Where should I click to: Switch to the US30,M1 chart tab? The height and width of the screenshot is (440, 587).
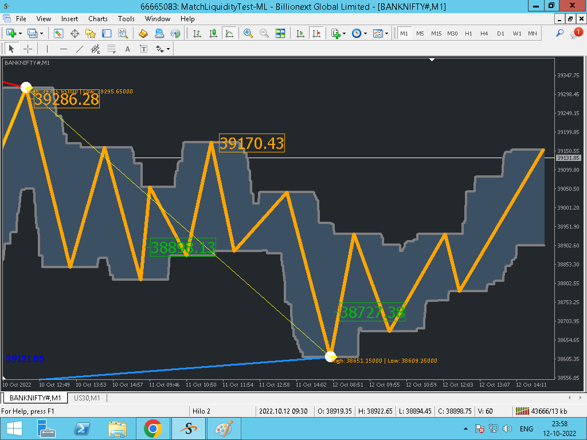pos(87,398)
